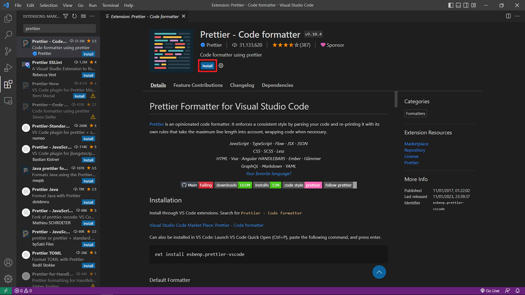The image size is (525, 295).
Task: Switch to the Changelog tab
Action: pyautogui.click(x=242, y=85)
